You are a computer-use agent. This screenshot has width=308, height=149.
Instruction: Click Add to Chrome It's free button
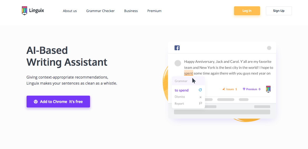tap(58, 101)
